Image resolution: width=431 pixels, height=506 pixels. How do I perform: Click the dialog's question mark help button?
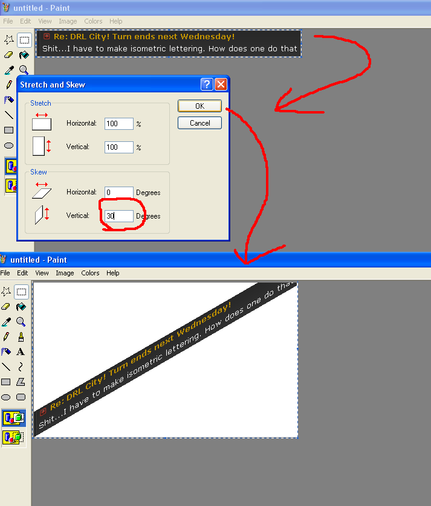207,85
